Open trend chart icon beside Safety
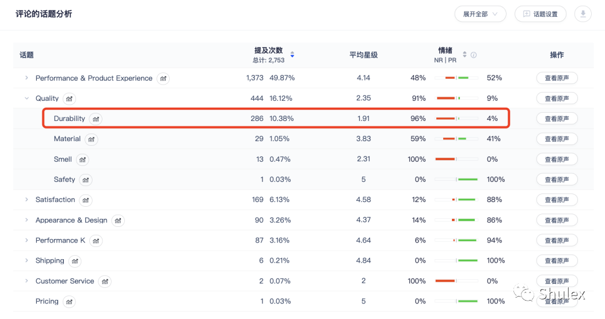The width and height of the screenshot is (605, 319). [x=86, y=180]
